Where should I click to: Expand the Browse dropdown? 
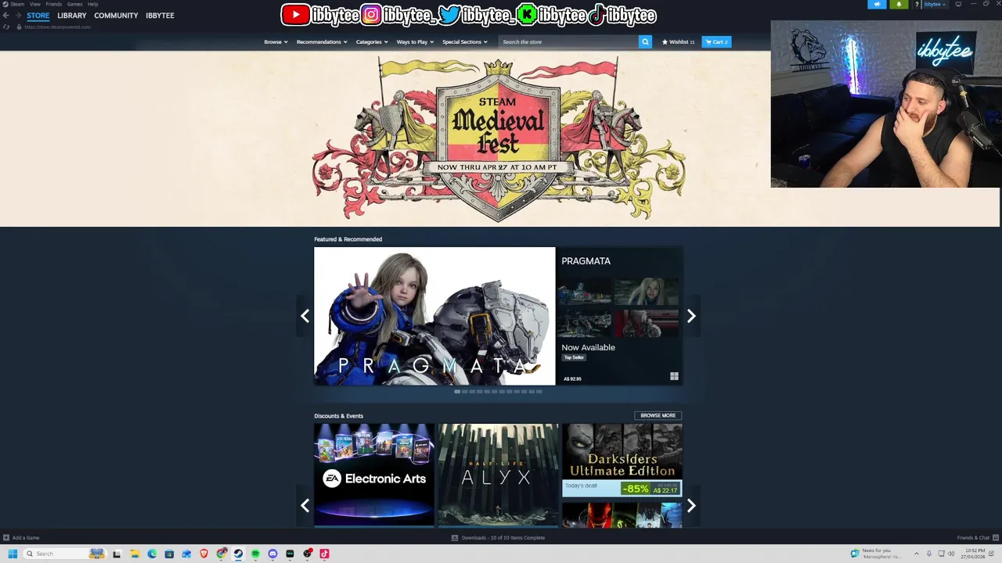point(276,41)
